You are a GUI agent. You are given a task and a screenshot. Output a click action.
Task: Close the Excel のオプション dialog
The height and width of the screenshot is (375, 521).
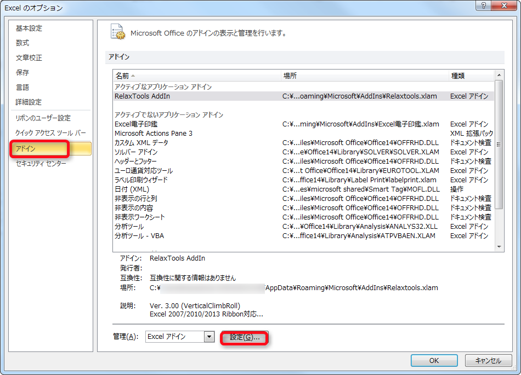point(503,5)
